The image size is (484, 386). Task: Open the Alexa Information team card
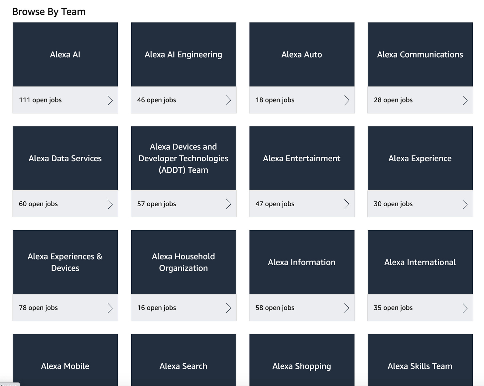pos(302,276)
